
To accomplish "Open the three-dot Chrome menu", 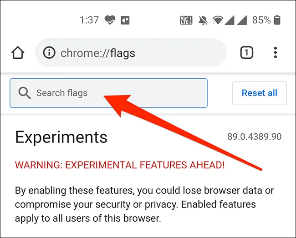I will coord(276,53).
